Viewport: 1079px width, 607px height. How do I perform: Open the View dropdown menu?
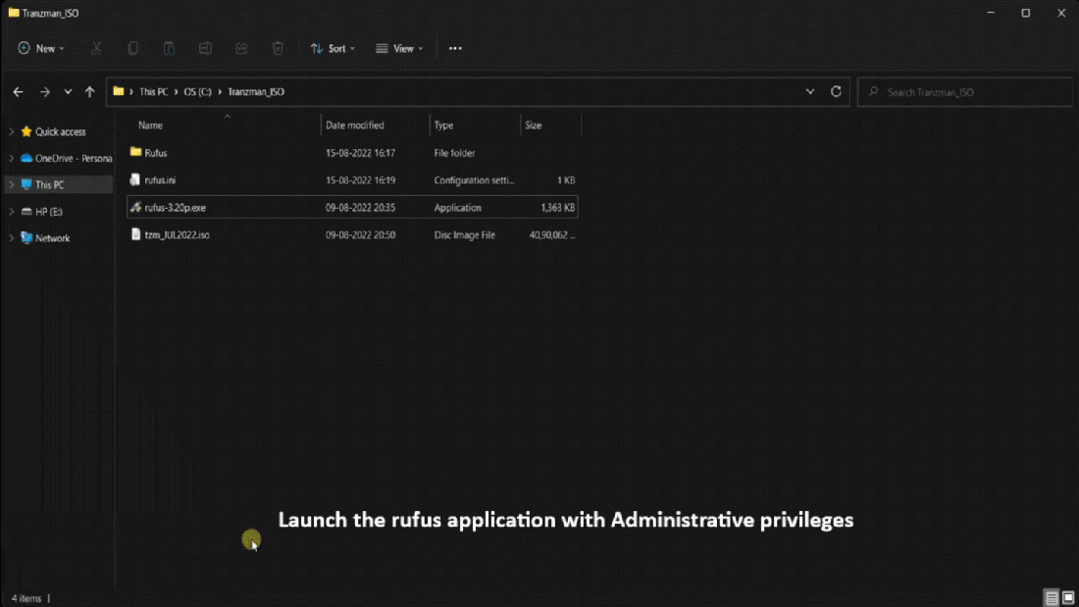point(399,48)
